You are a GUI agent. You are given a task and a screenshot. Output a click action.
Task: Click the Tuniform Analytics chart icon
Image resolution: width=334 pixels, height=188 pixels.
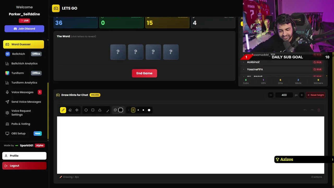7,83
